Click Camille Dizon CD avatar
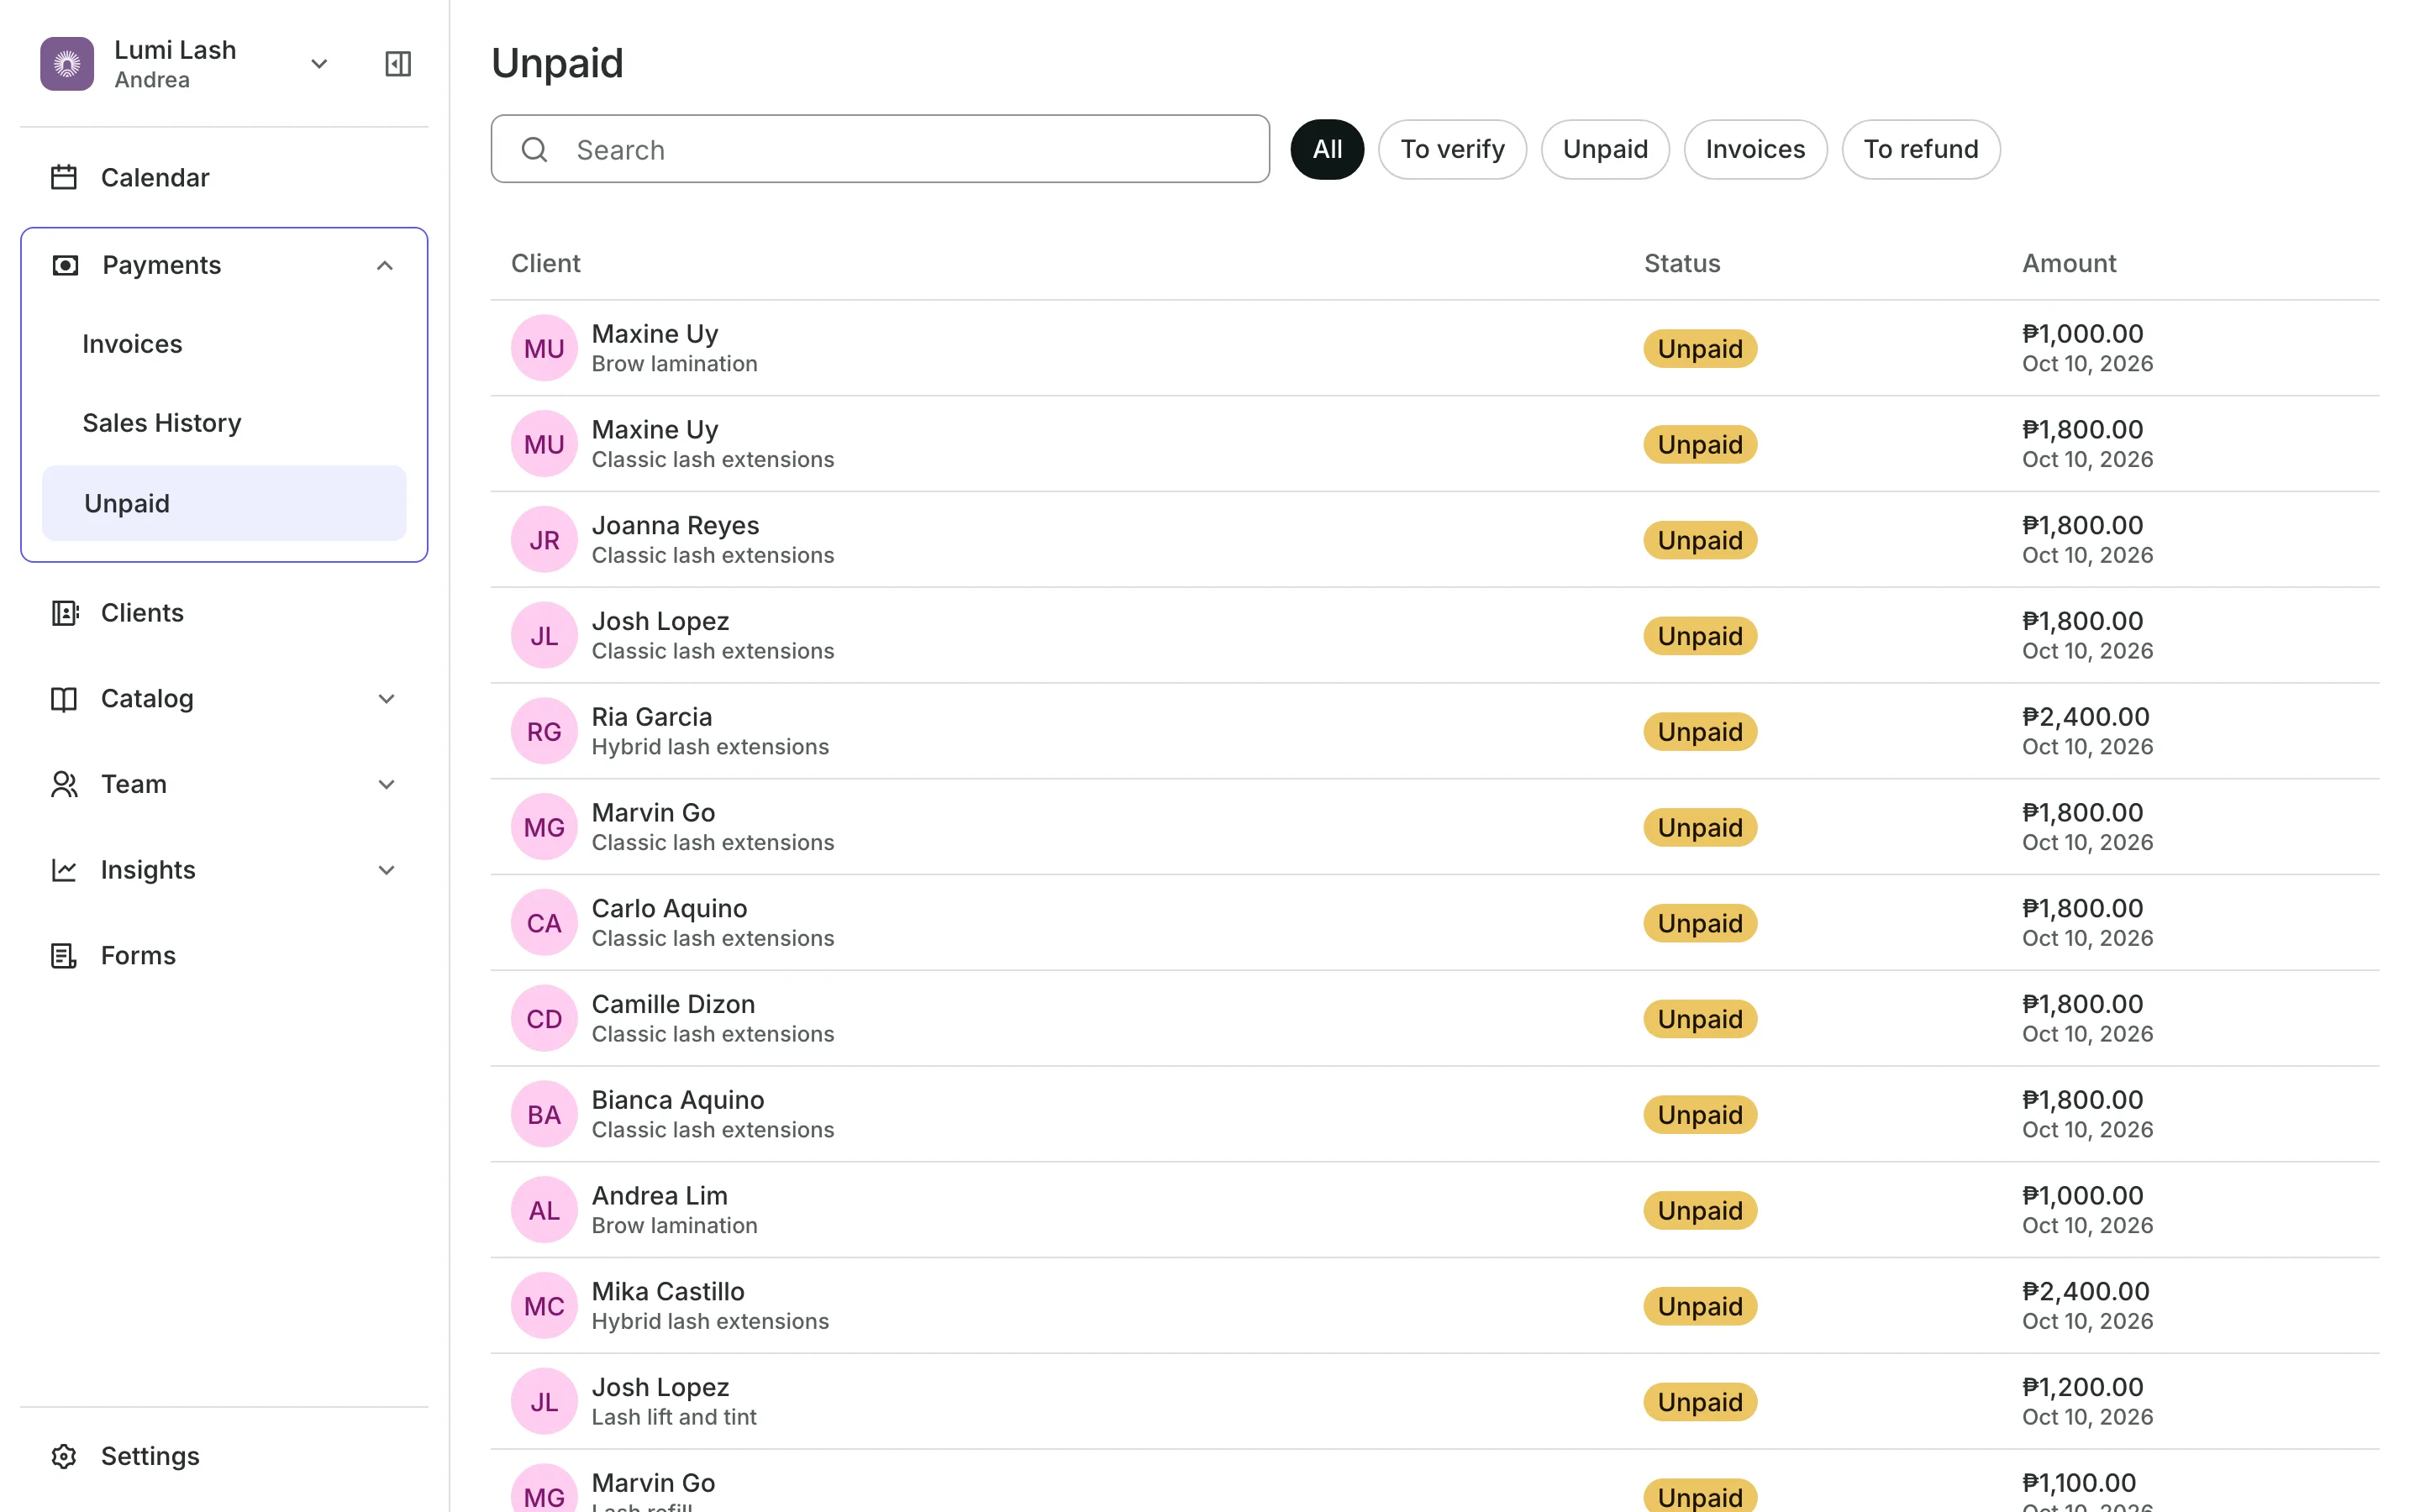Screen dimensions: 2420x1512 pos(544,1019)
